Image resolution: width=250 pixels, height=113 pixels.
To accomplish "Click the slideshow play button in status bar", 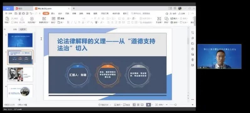I will coord(148,105).
